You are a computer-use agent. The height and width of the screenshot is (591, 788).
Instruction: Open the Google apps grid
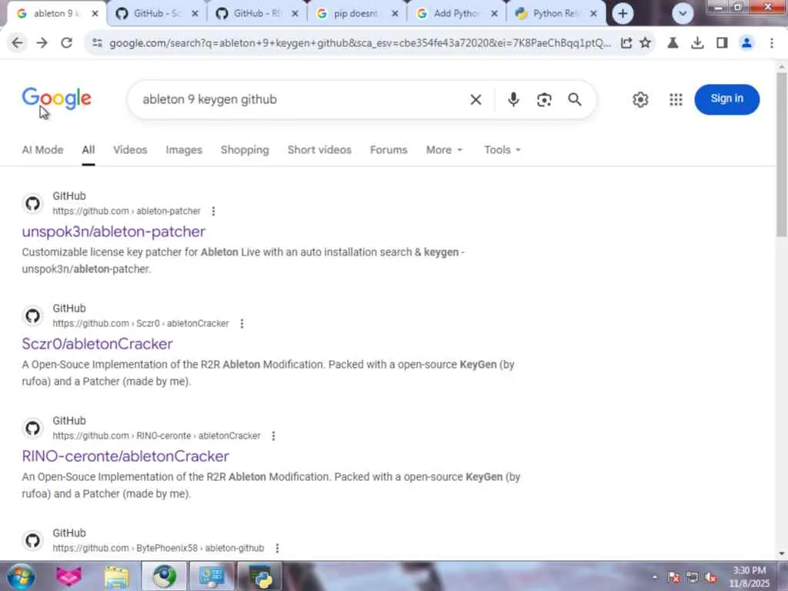coord(676,99)
